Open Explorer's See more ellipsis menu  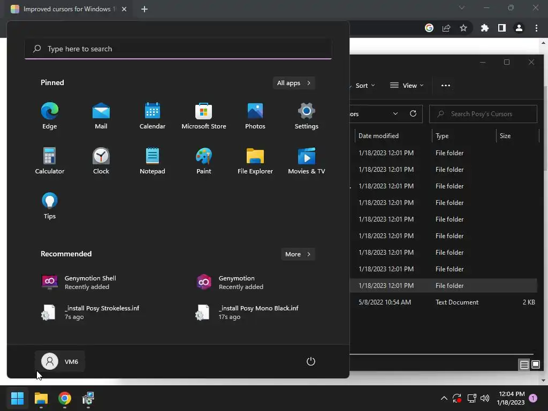[446, 86]
